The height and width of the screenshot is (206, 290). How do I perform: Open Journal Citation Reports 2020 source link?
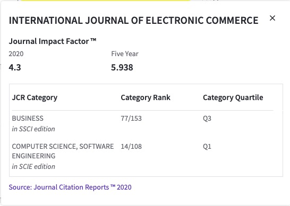(70, 187)
